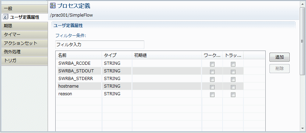Open the トリガ tab

(x=24, y=61)
